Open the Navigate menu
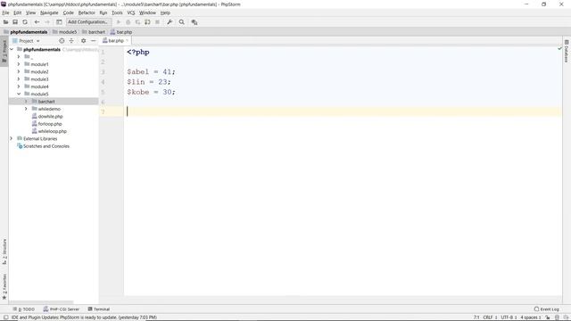571x321 pixels. (49, 12)
